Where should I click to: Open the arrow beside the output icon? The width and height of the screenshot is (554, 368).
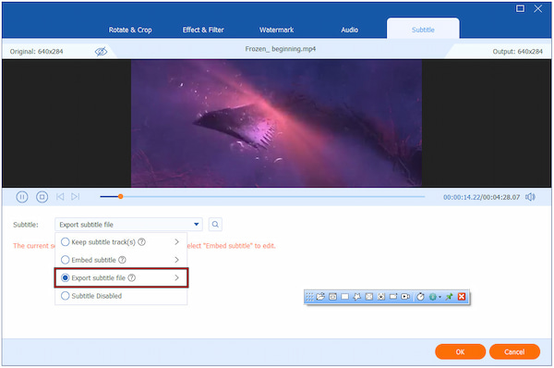440,297
